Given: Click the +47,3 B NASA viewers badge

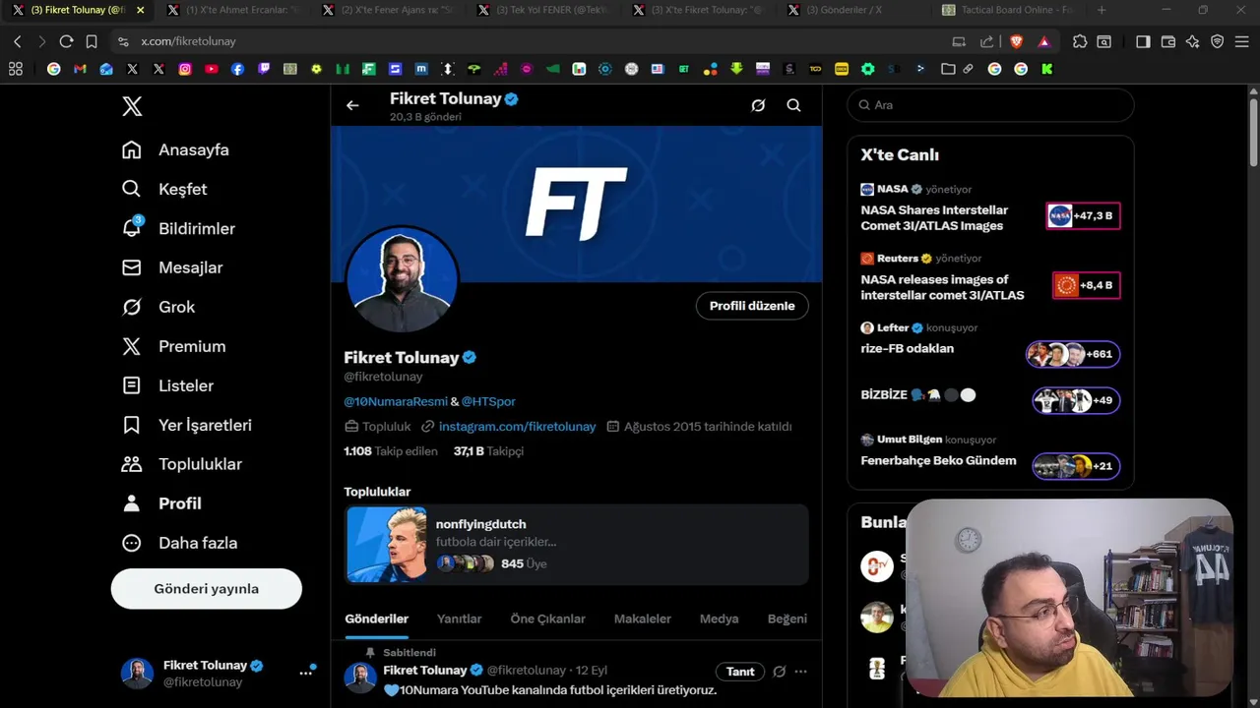Looking at the screenshot, I should tap(1083, 215).
